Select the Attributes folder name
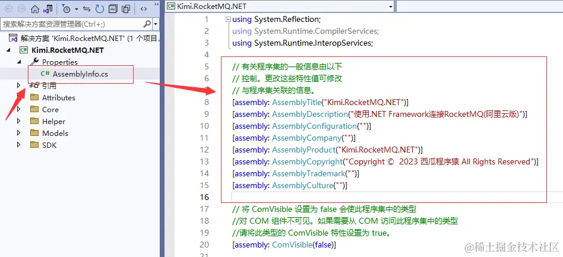The height and width of the screenshot is (257, 563). pos(59,97)
